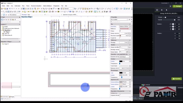Undo the last action via blue arrow icon
Screen dimensions: 183x103
(x=10, y=9)
